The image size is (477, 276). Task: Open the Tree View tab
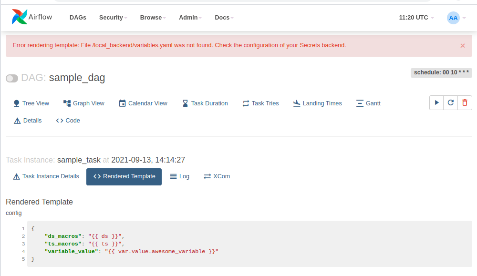point(31,103)
